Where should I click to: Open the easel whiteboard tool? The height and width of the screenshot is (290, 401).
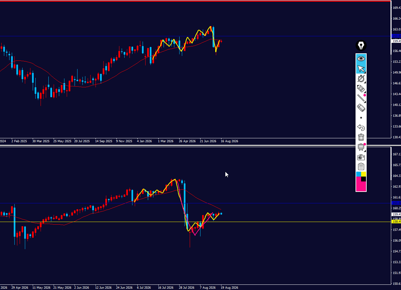point(361,147)
